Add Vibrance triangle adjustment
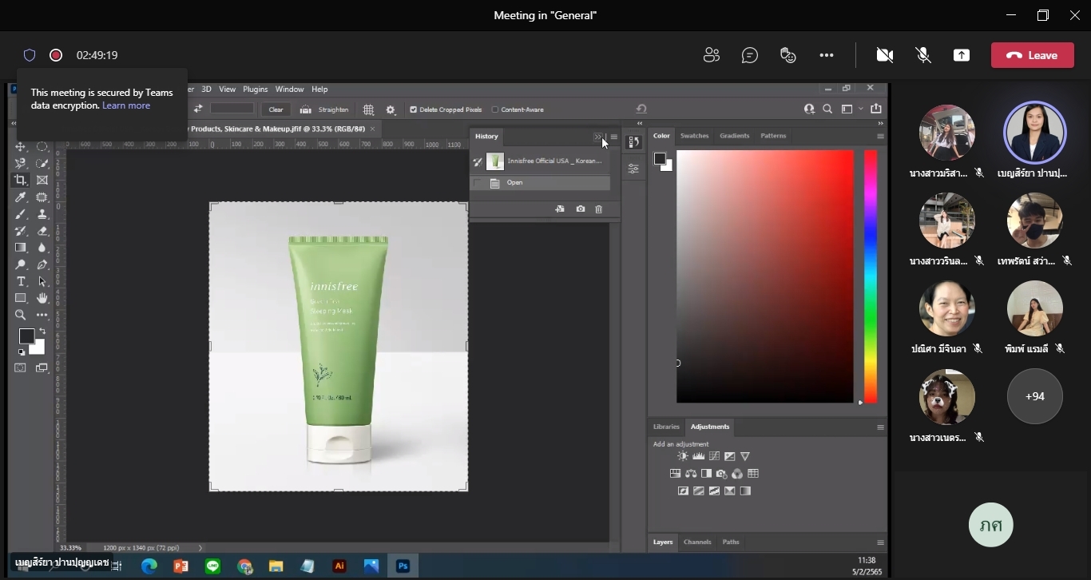1091x580 pixels. [x=745, y=456]
